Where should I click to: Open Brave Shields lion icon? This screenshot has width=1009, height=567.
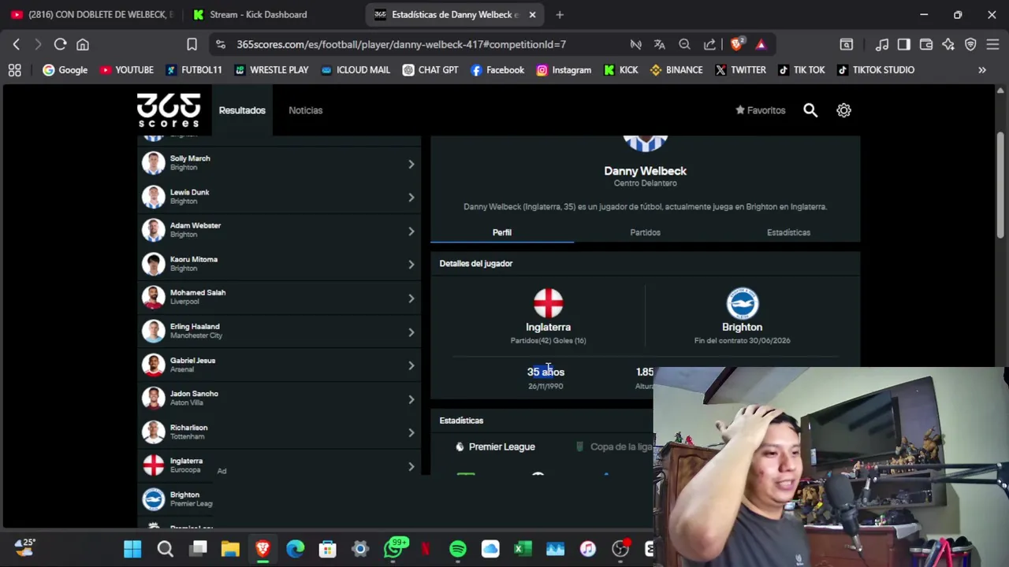pyautogui.click(x=736, y=44)
